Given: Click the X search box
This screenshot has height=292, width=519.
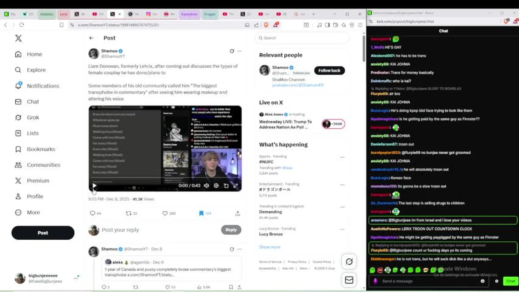Looking at the screenshot, I should coord(302,38).
